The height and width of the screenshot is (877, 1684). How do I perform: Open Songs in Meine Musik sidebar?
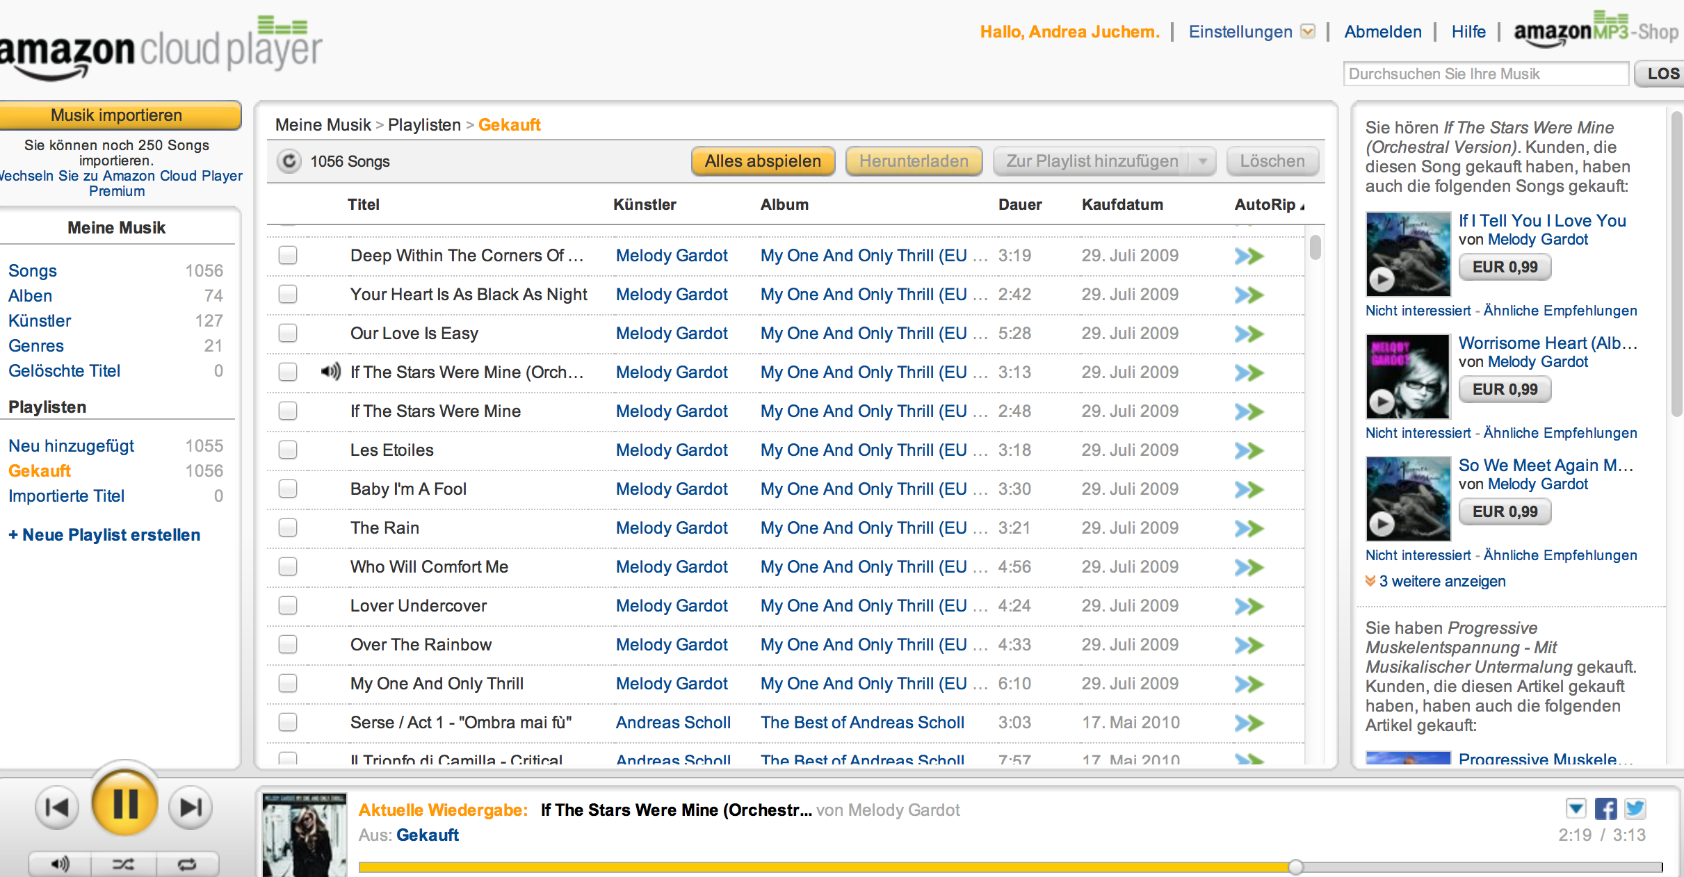tap(33, 270)
